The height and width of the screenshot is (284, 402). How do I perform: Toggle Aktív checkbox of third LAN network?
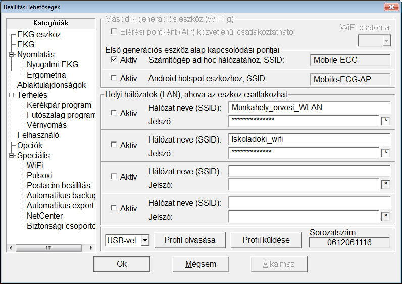114,176
